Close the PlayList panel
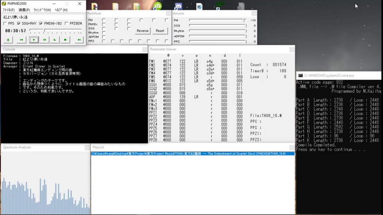The height and width of the screenshot is (215, 383). click(292, 147)
